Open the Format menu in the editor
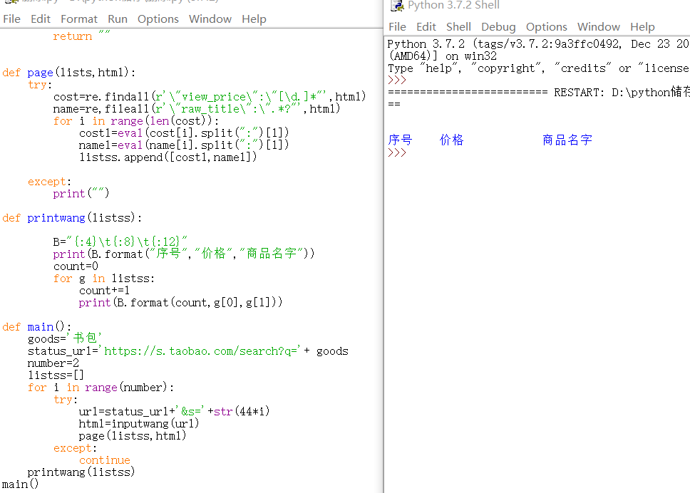 (x=79, y=19)
